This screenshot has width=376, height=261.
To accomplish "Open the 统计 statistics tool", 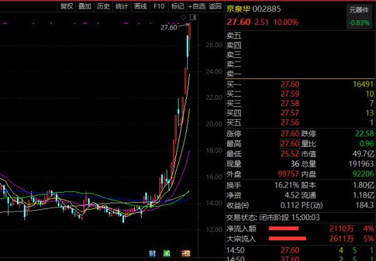I will coord(122,6).
